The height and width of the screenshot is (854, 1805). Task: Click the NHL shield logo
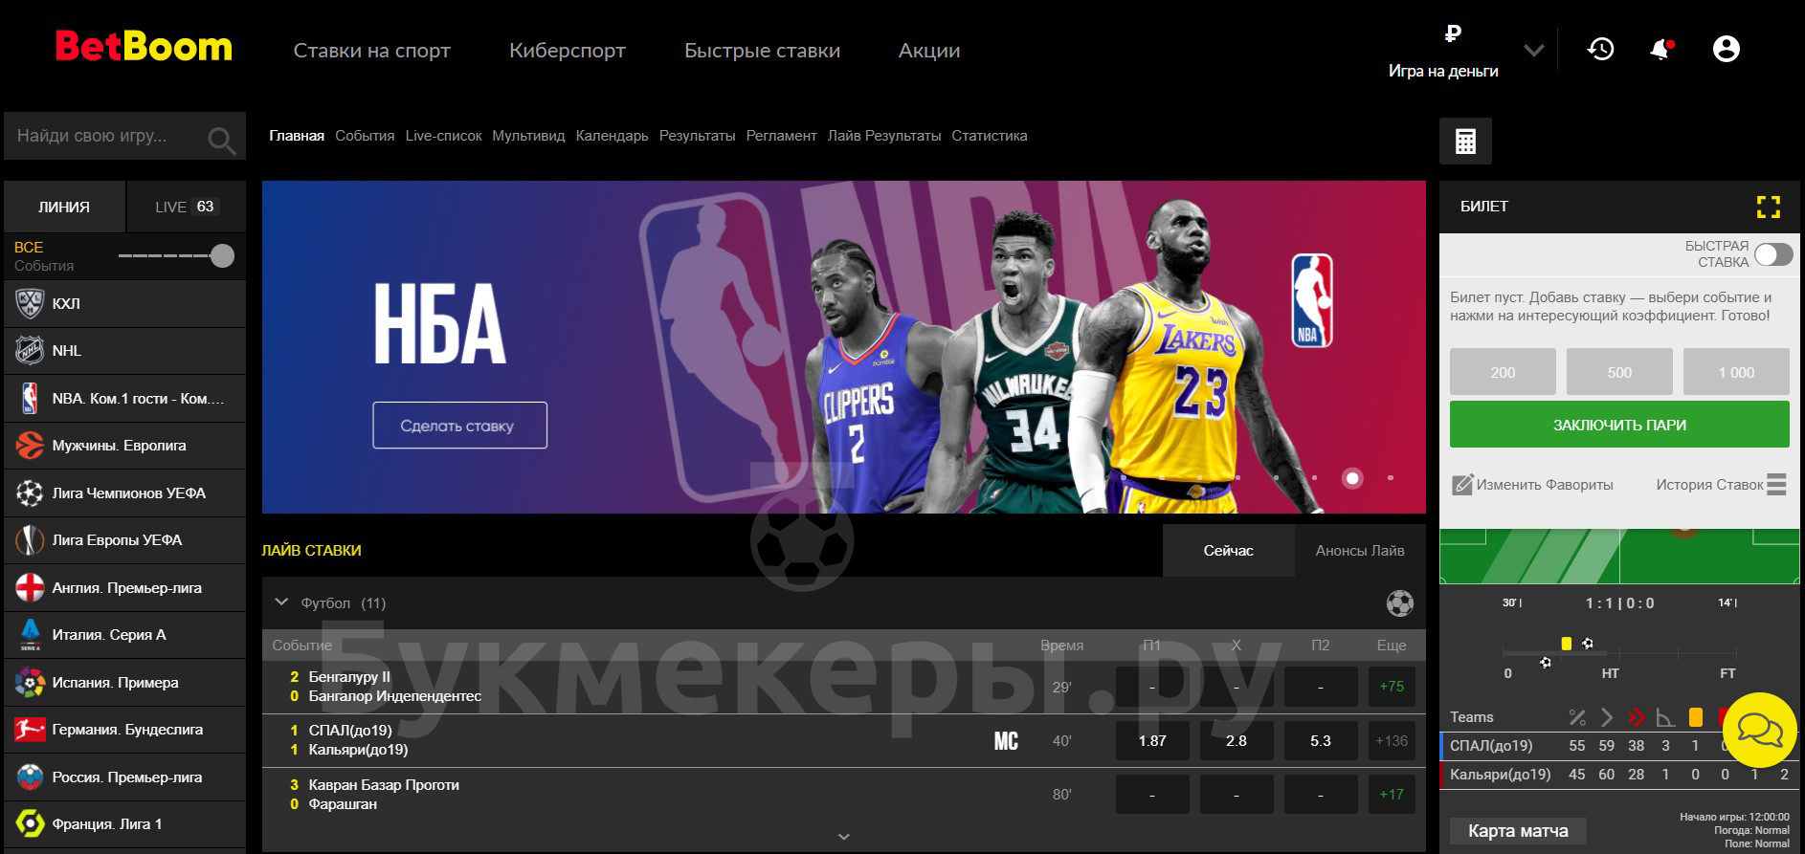pos(30,351)
